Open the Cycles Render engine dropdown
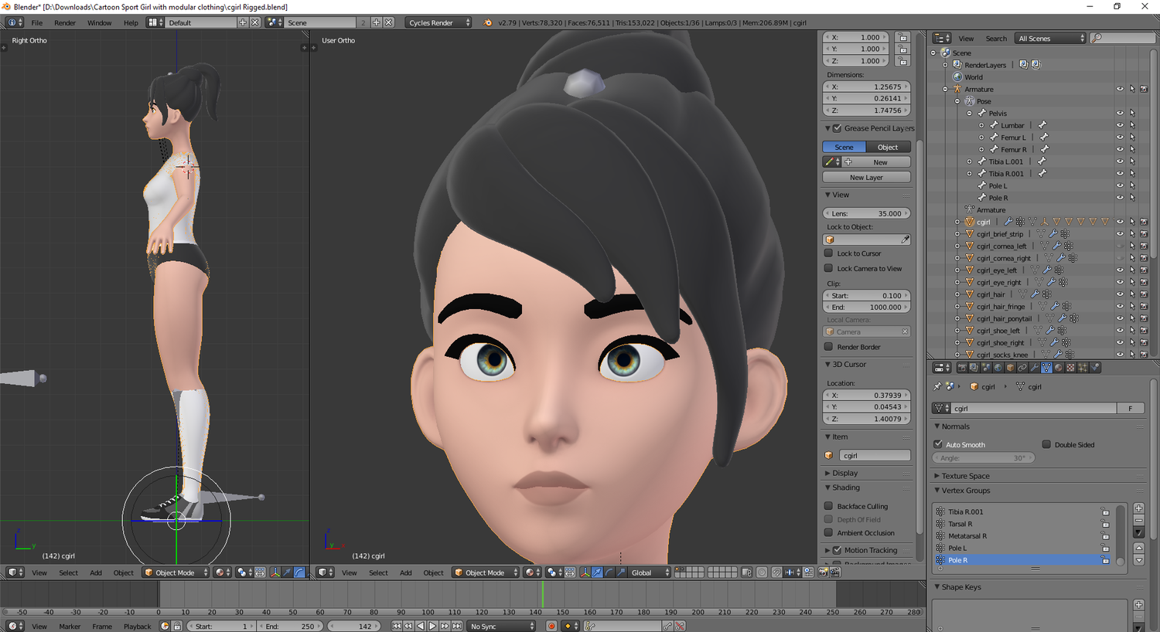 click(x=438, y=22)
